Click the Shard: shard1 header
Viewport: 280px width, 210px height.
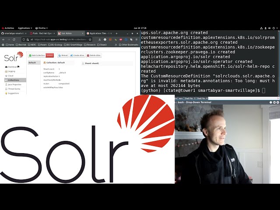pos(107,63)
